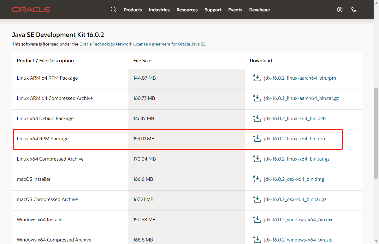Click the Product / File Description column header
Screen dimensions: 379x244
[x=45, y=61]
